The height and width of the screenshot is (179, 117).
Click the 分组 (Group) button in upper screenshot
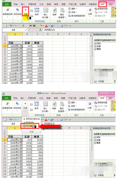[x=25, y=12]
